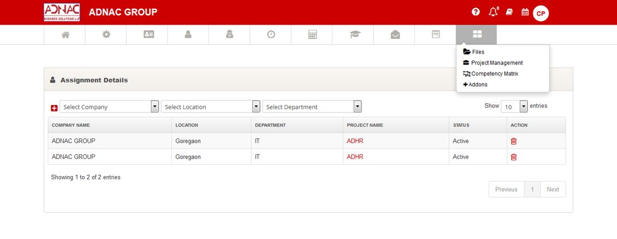Change the Show entries count dropdown

[514, 106]
